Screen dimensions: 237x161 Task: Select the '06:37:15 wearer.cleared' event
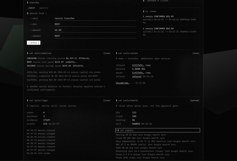(41, 147)
